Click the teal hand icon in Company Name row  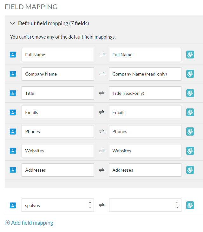[x=190, y=74]
